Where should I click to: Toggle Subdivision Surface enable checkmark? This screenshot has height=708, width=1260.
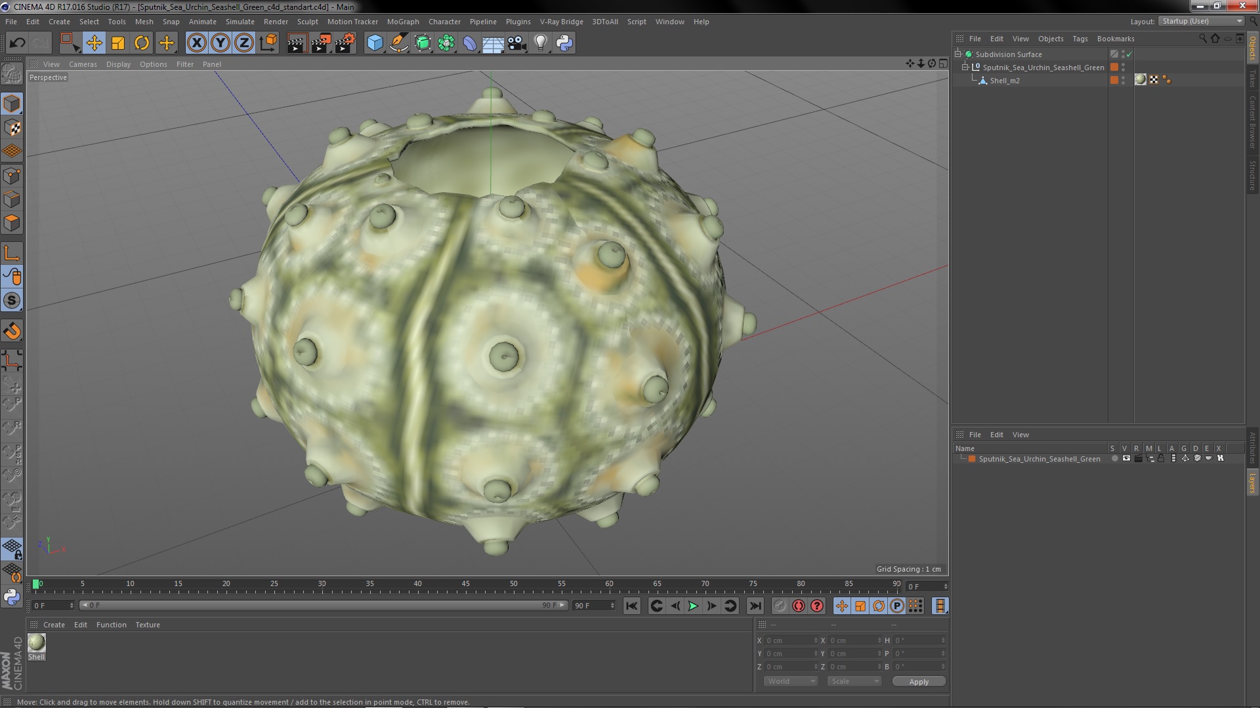1129,54
